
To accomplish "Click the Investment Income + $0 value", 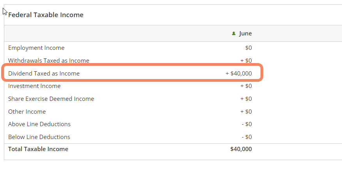I will pos(246,86).
